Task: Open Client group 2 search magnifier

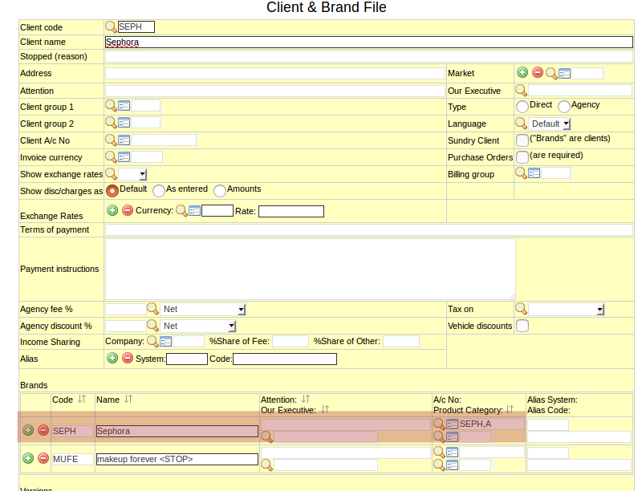Action: coord(111,123)
